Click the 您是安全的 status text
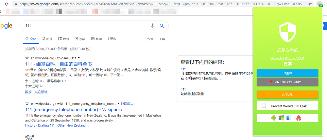The height and width of the screenshot is (140, 327). click(287, 50)
